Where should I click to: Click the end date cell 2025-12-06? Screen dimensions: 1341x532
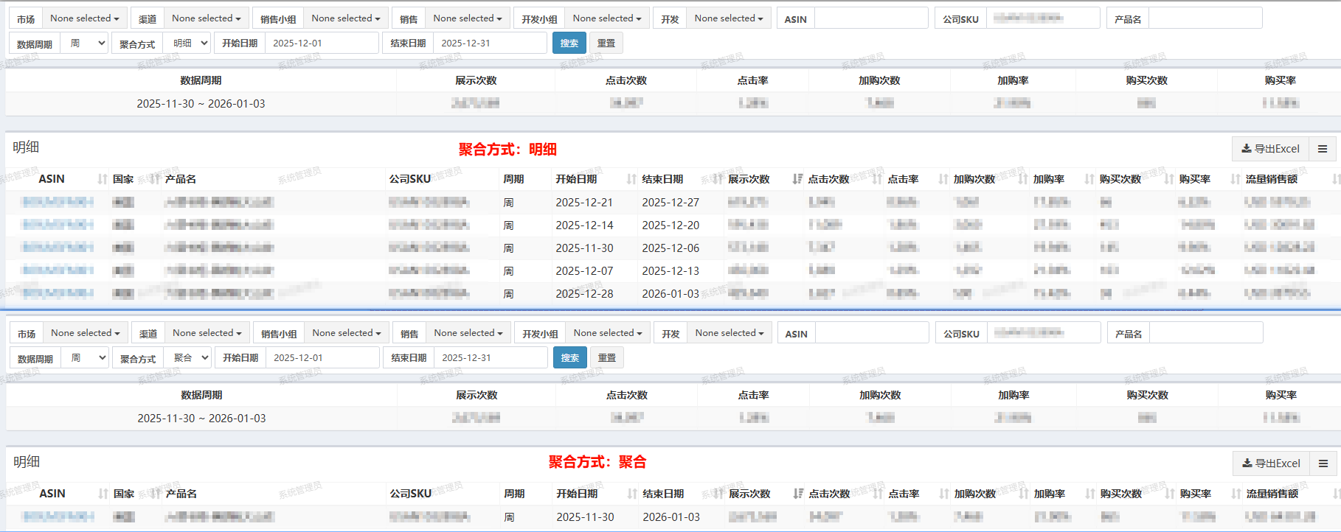click(x=670, y=248)
